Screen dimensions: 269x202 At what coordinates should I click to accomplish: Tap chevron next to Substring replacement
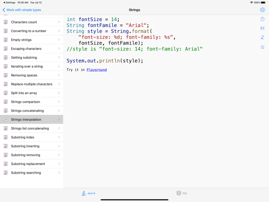(59, 163)
